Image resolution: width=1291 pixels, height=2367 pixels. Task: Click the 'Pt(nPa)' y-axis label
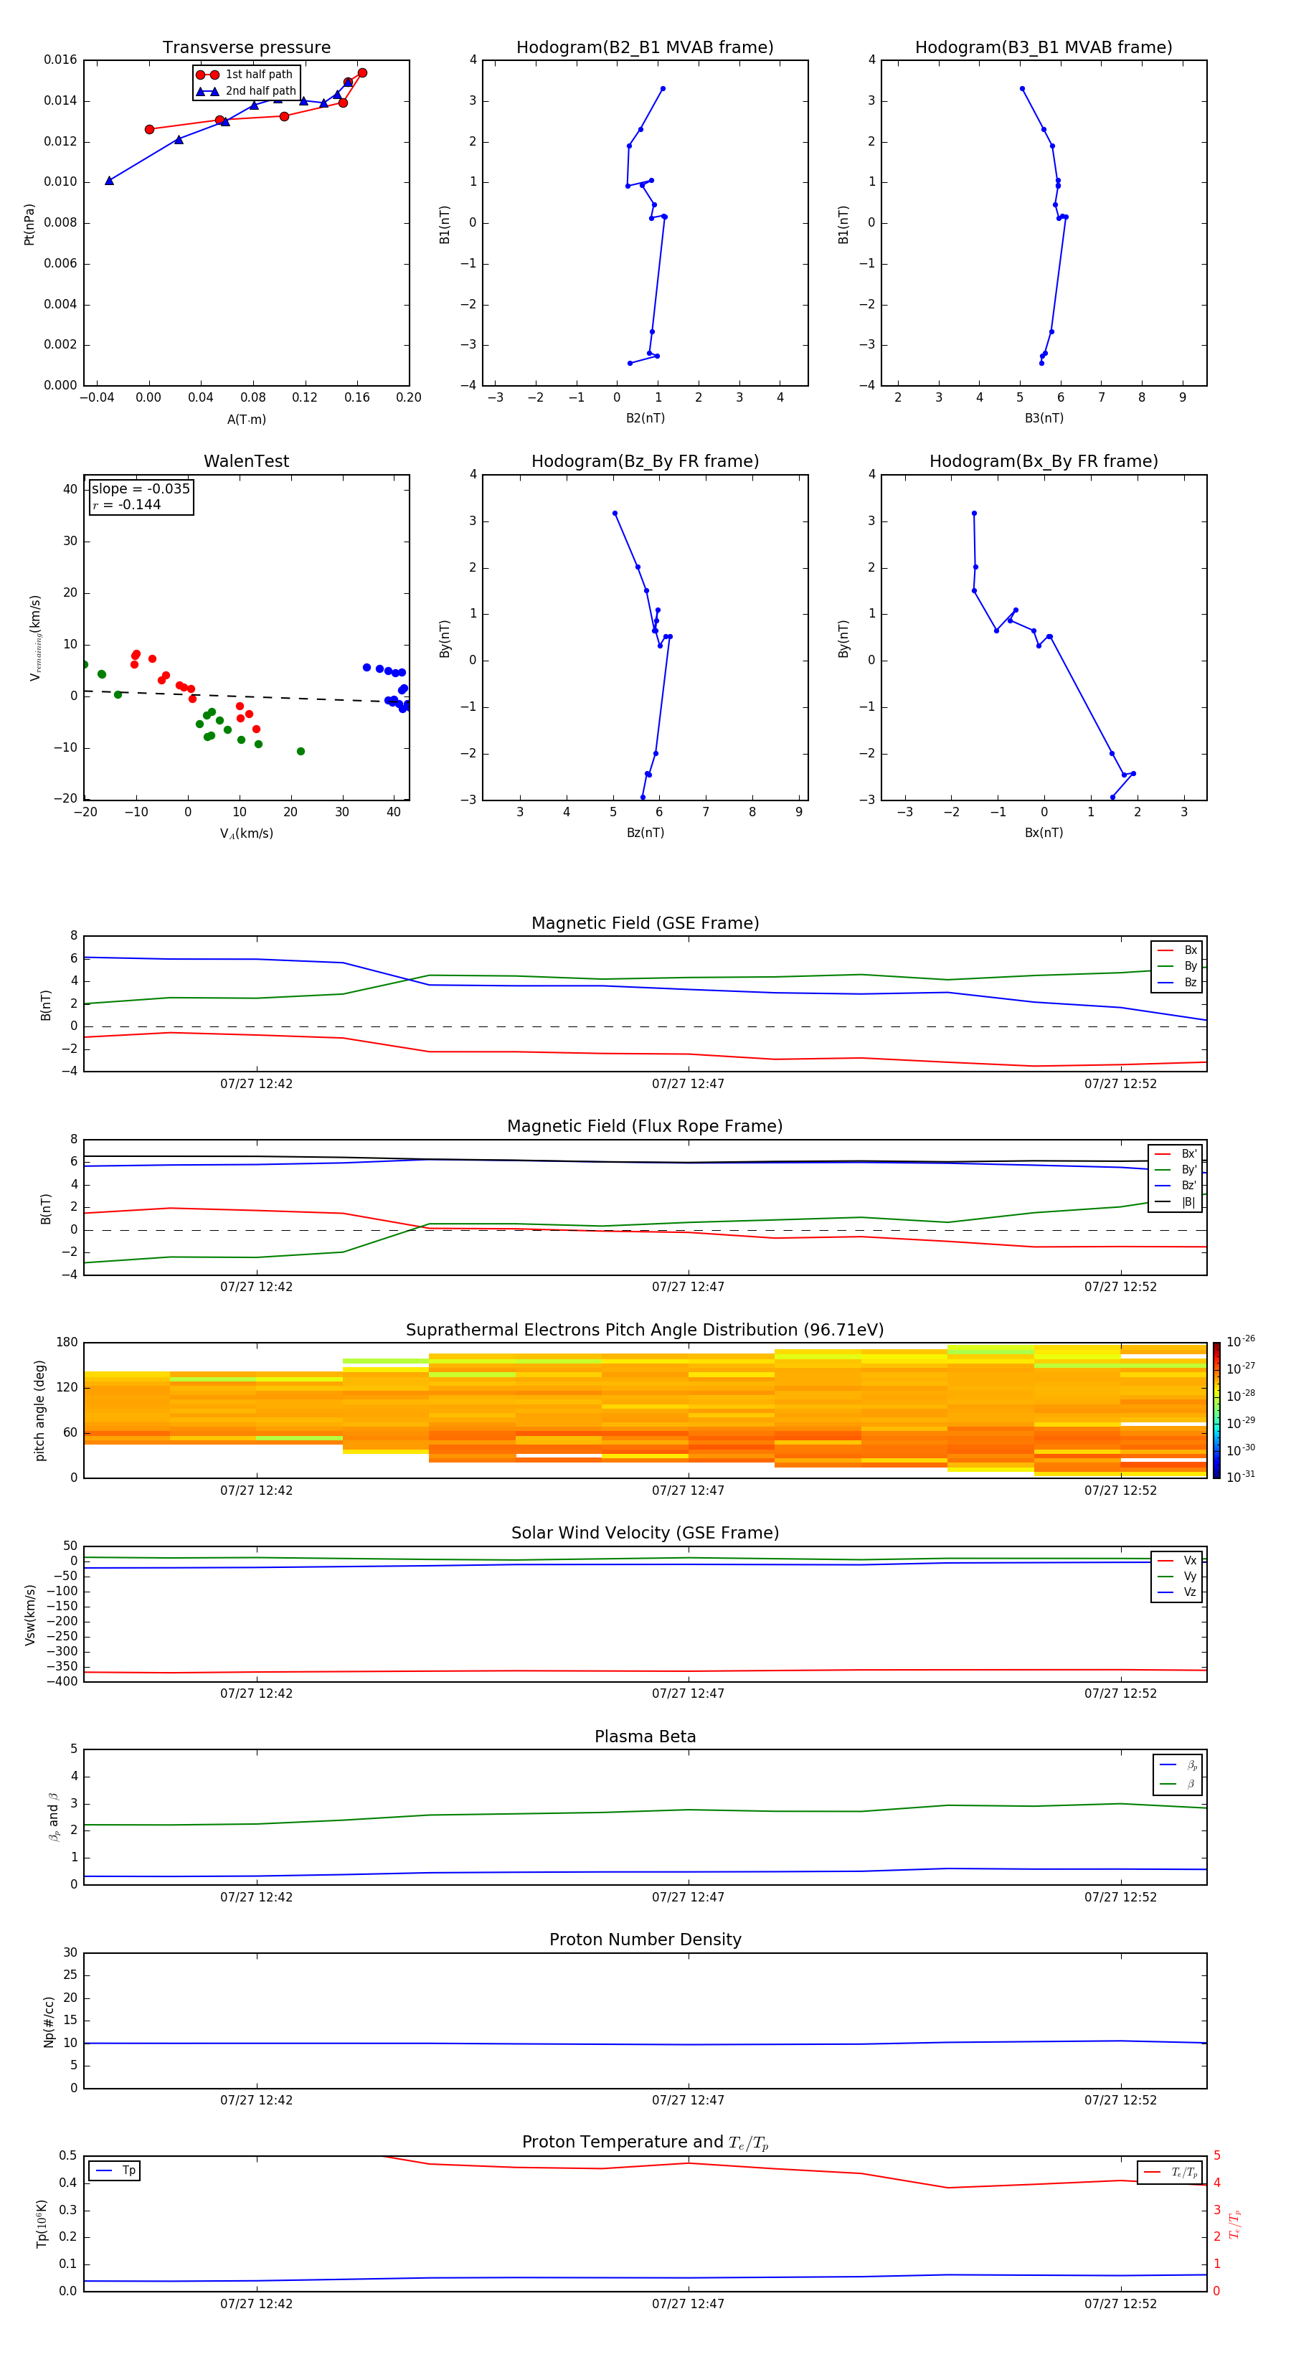tap(29, 225)
